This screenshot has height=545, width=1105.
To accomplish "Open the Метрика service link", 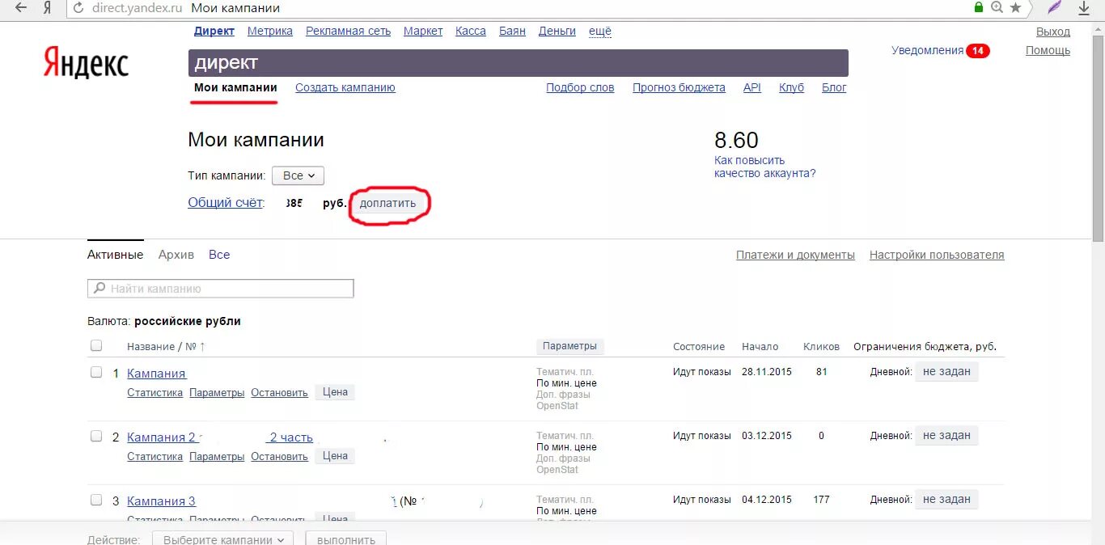I will tap(270, 31).
